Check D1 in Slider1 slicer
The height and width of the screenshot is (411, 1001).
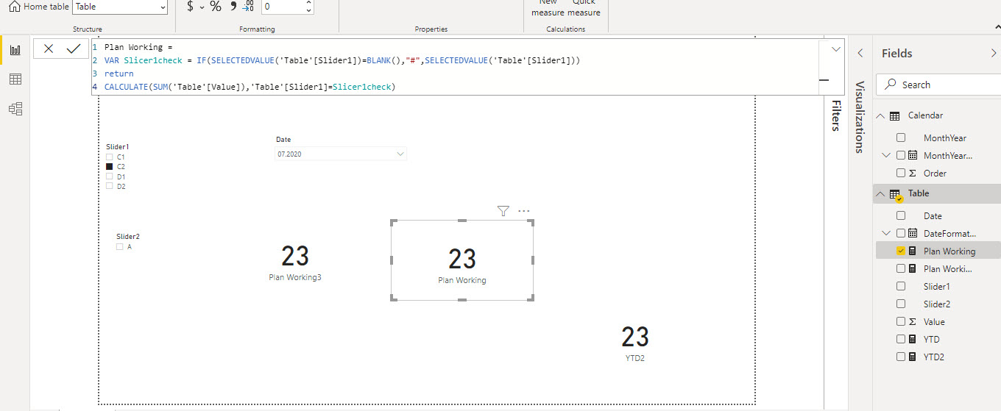tap(110, 176)
